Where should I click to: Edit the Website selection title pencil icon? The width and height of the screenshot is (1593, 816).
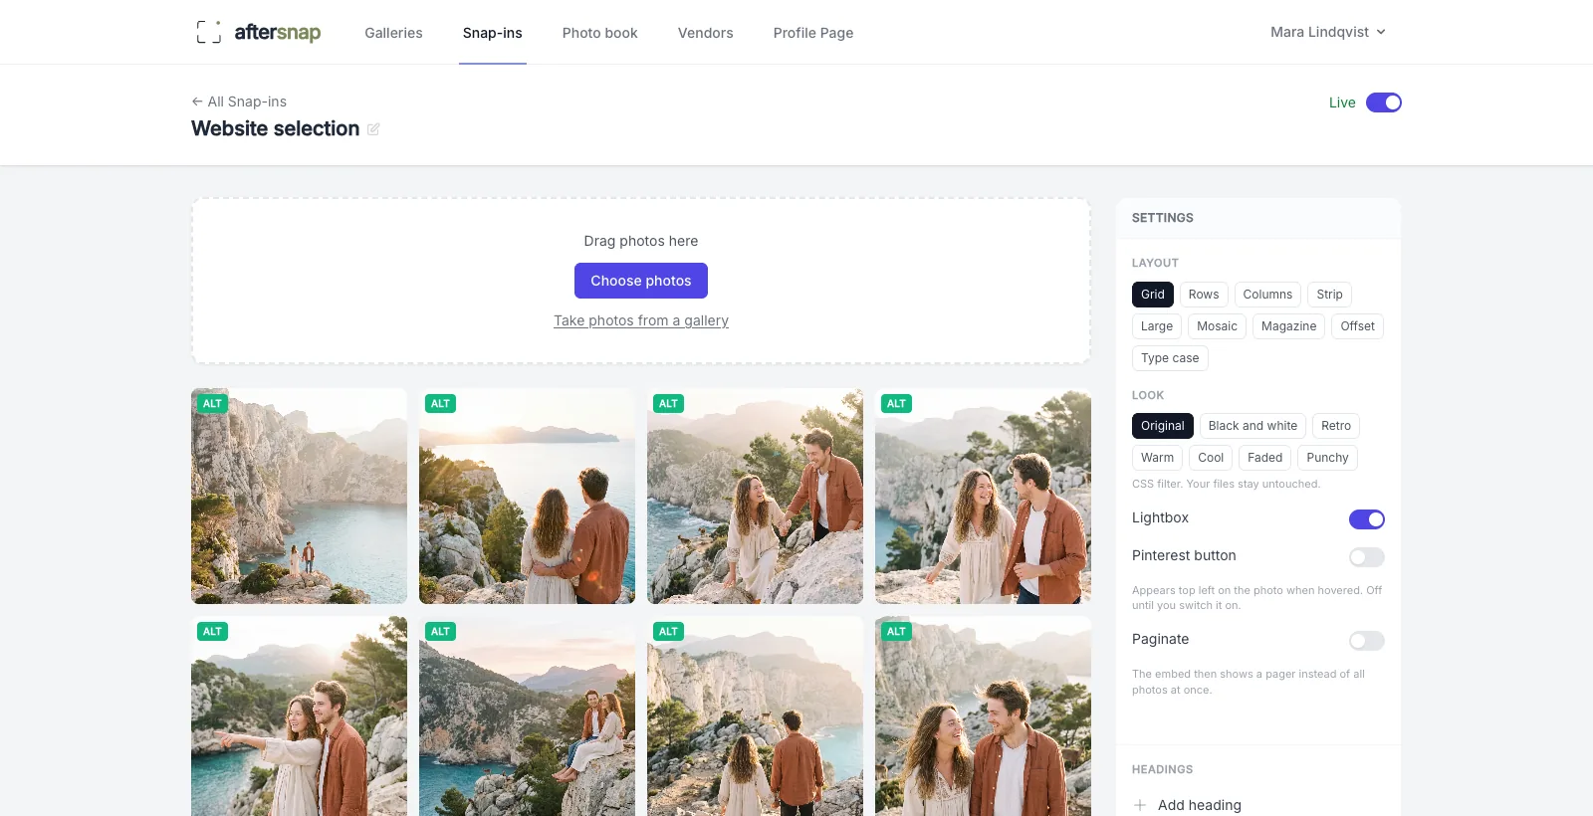pyautogui.click(x=373, y=129)
